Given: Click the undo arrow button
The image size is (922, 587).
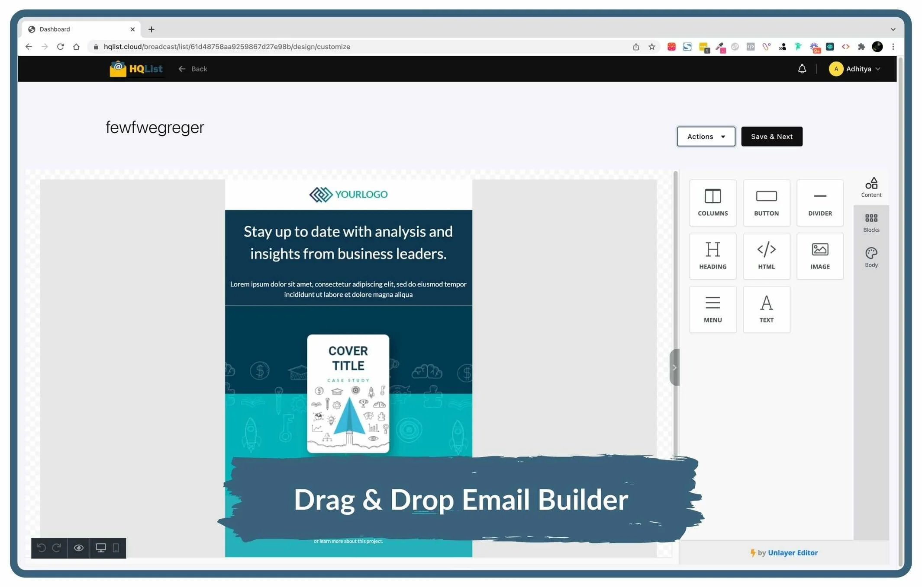Looking at the screenshot, I should (42, 548).
